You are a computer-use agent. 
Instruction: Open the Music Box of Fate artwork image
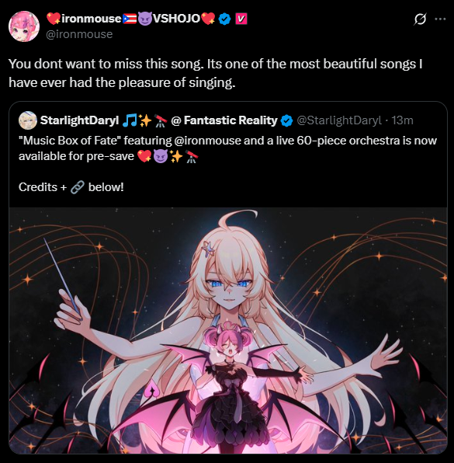[x=228, y=331]
